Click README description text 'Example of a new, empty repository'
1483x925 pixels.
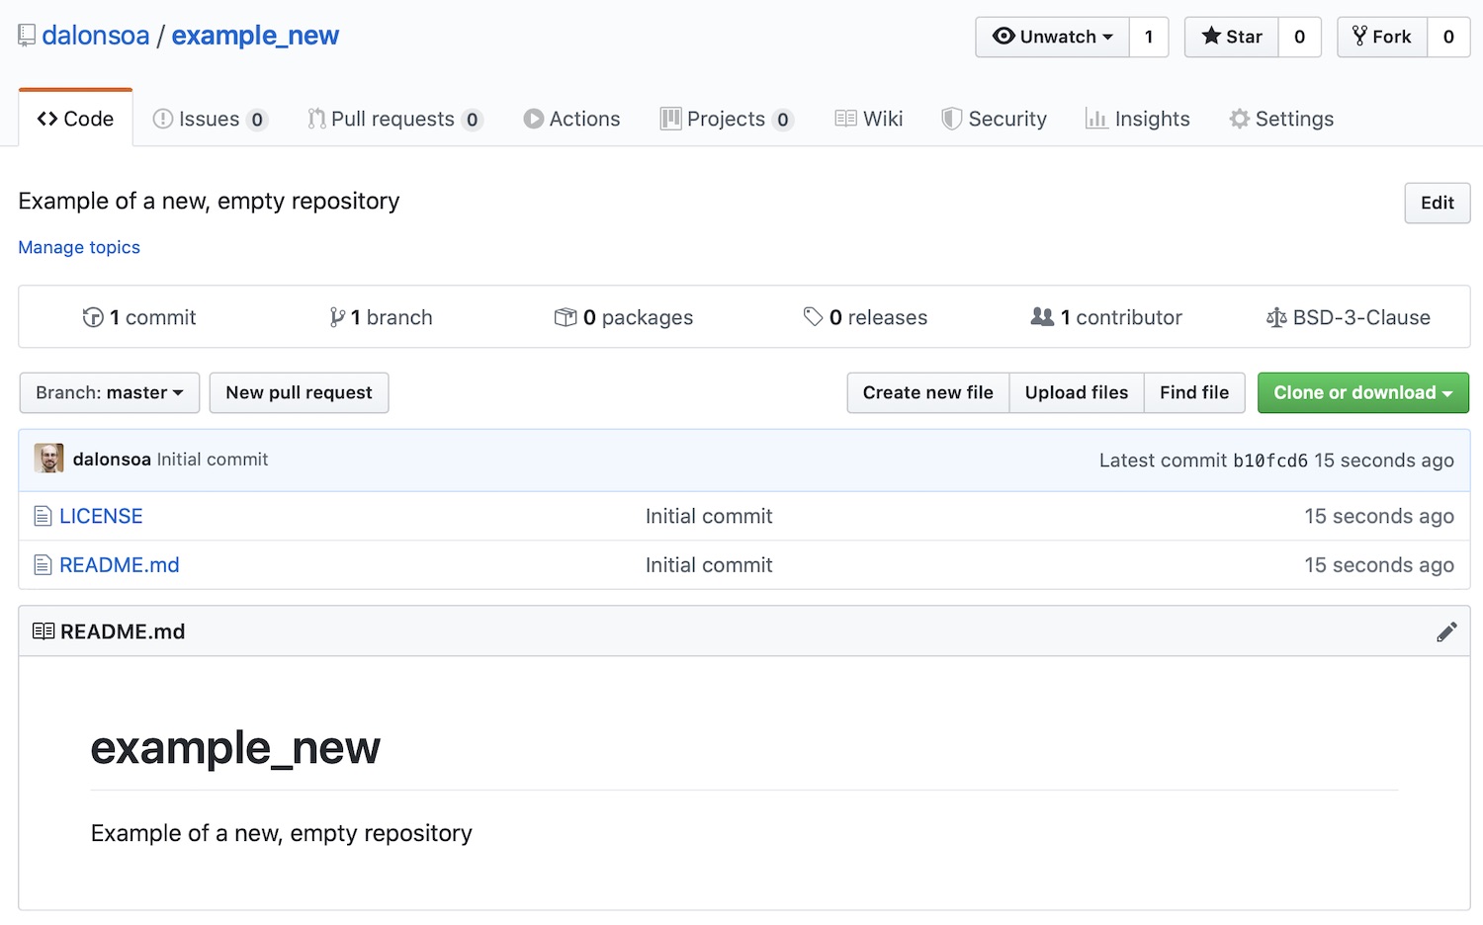pos(282,833)
